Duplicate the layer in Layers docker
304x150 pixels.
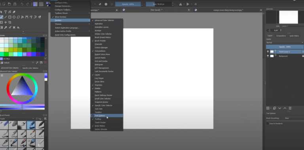point(275,108)
